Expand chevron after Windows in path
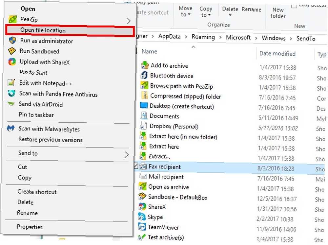The height and width of the screenshot is (245, 328). click(291, 38)
